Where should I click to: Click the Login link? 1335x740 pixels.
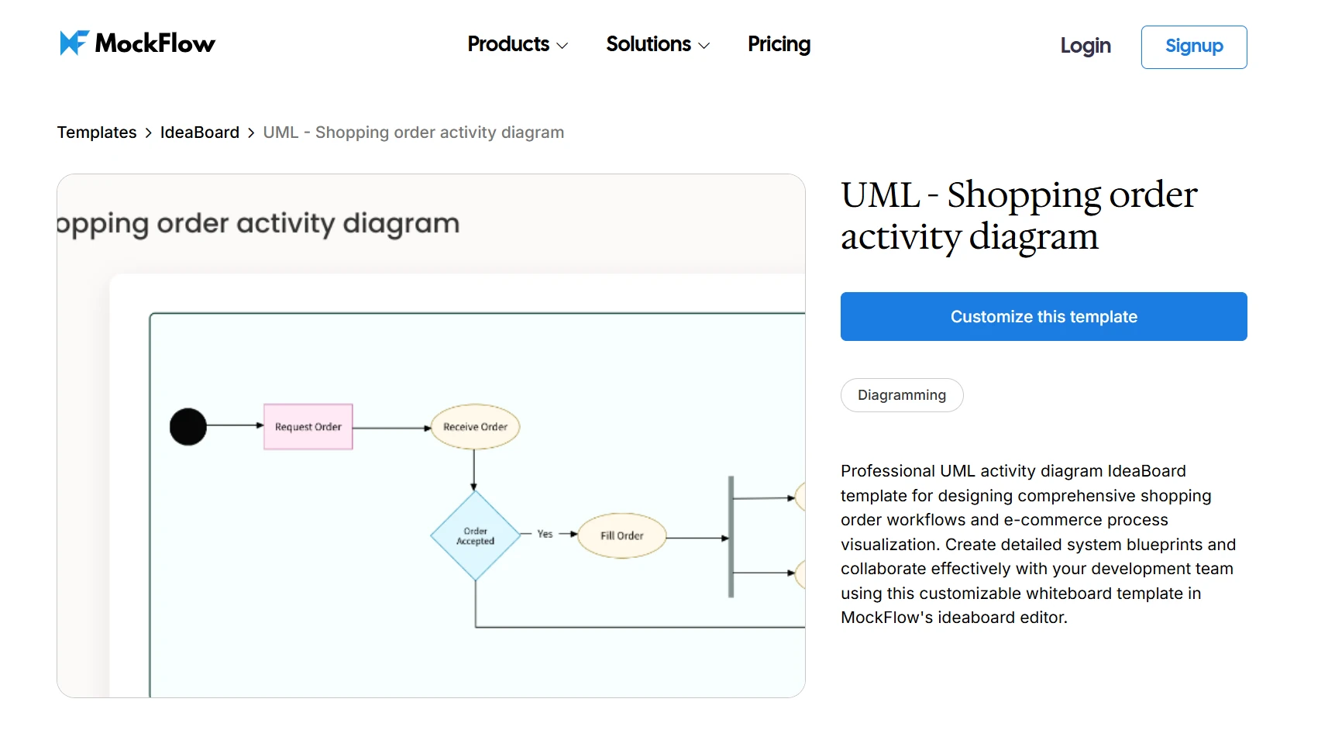1085,46
